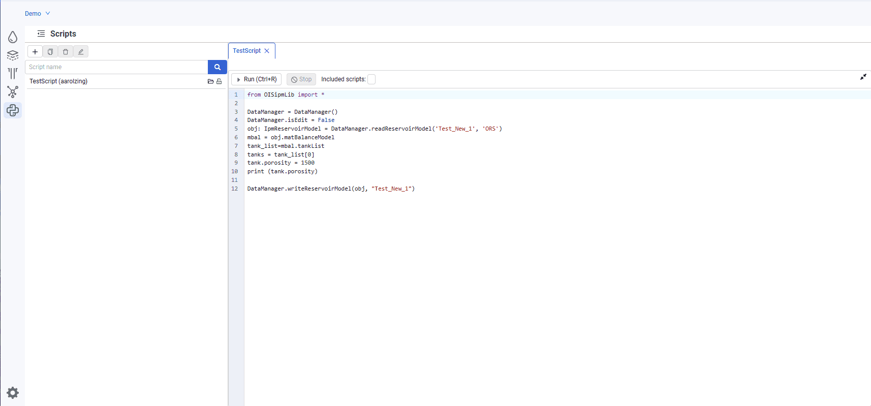This screenshot has height=406, width=871.
Task: Open TestScript via its folder icon
Action: click(210, 81)
